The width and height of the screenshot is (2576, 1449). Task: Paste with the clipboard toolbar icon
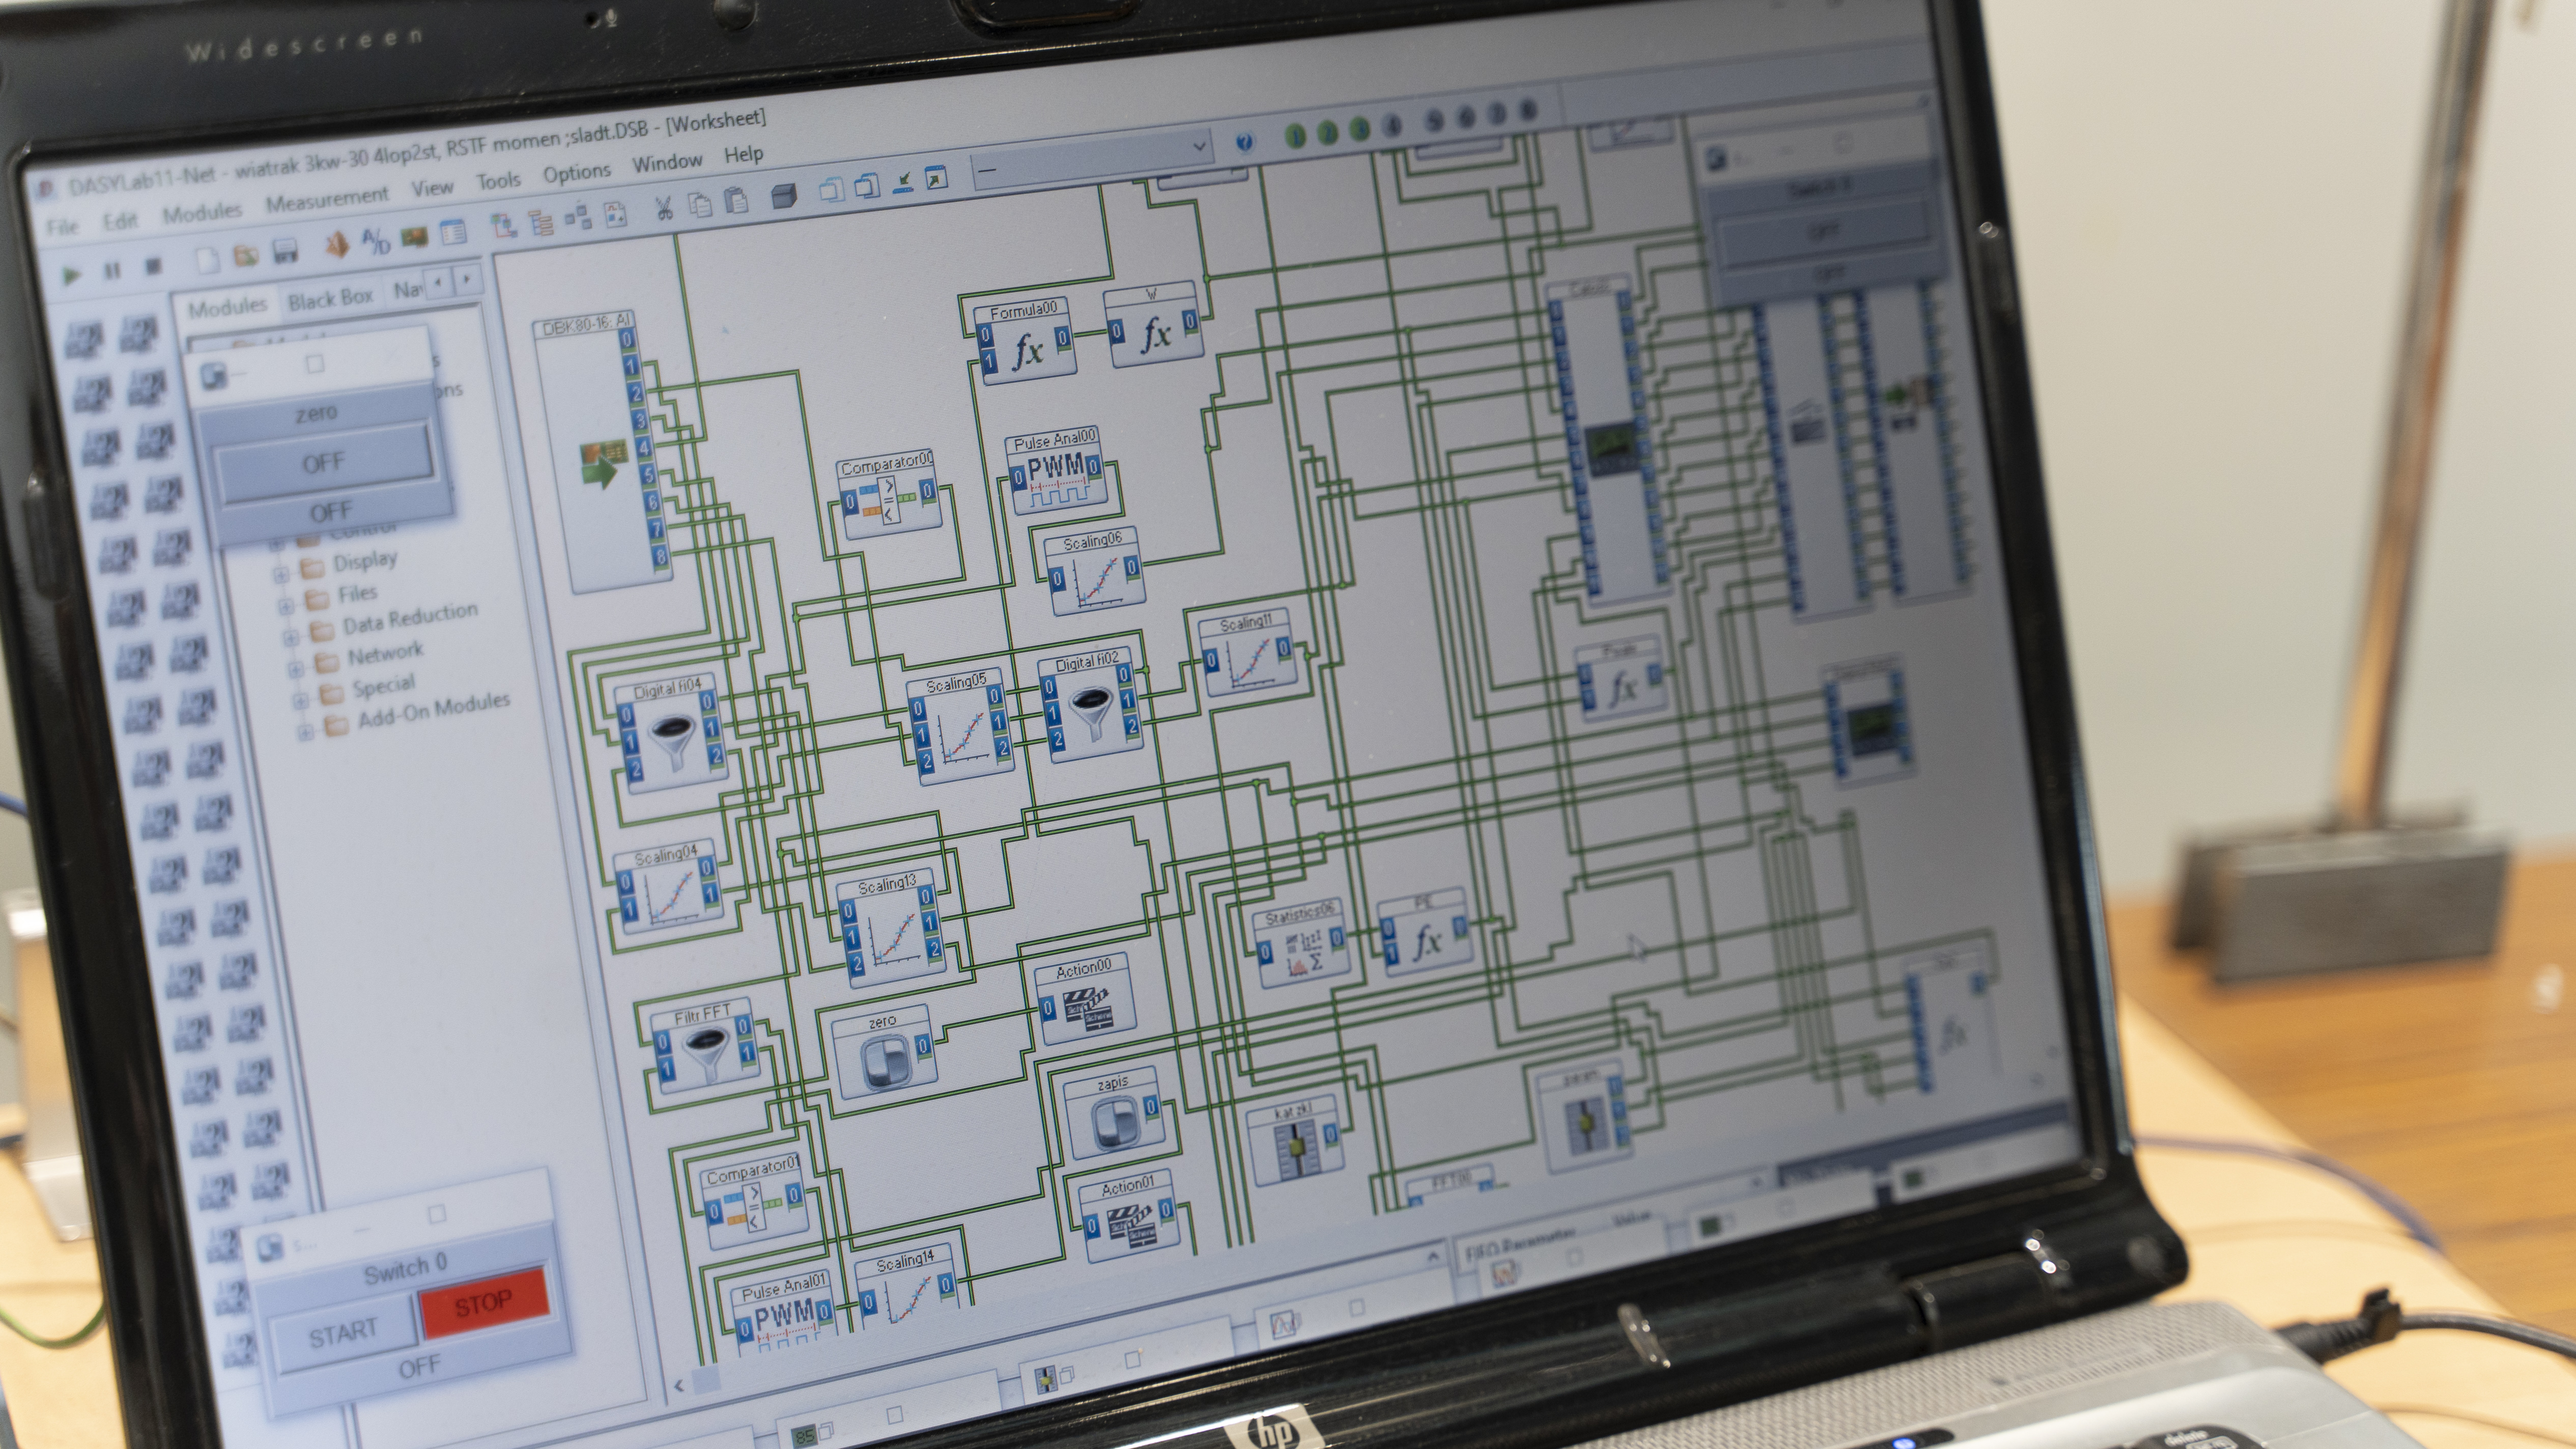click(x=737, y=200)
